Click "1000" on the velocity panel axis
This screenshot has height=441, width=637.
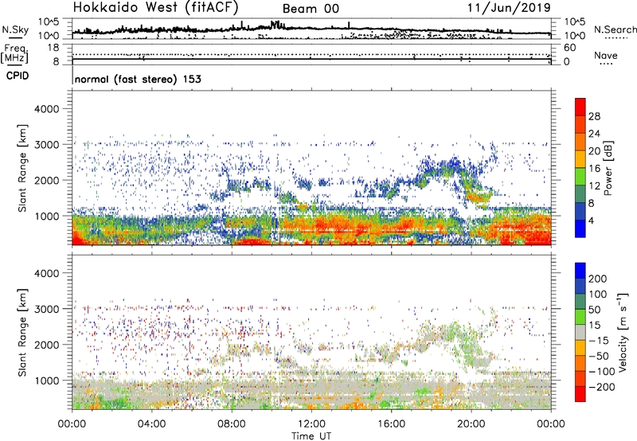pyautogui.click(x=46, y=381)
